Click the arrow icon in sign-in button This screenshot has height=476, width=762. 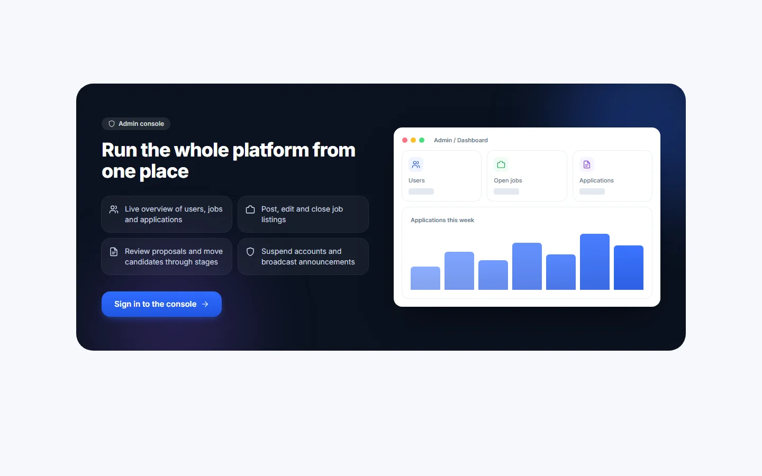(205, 304)
